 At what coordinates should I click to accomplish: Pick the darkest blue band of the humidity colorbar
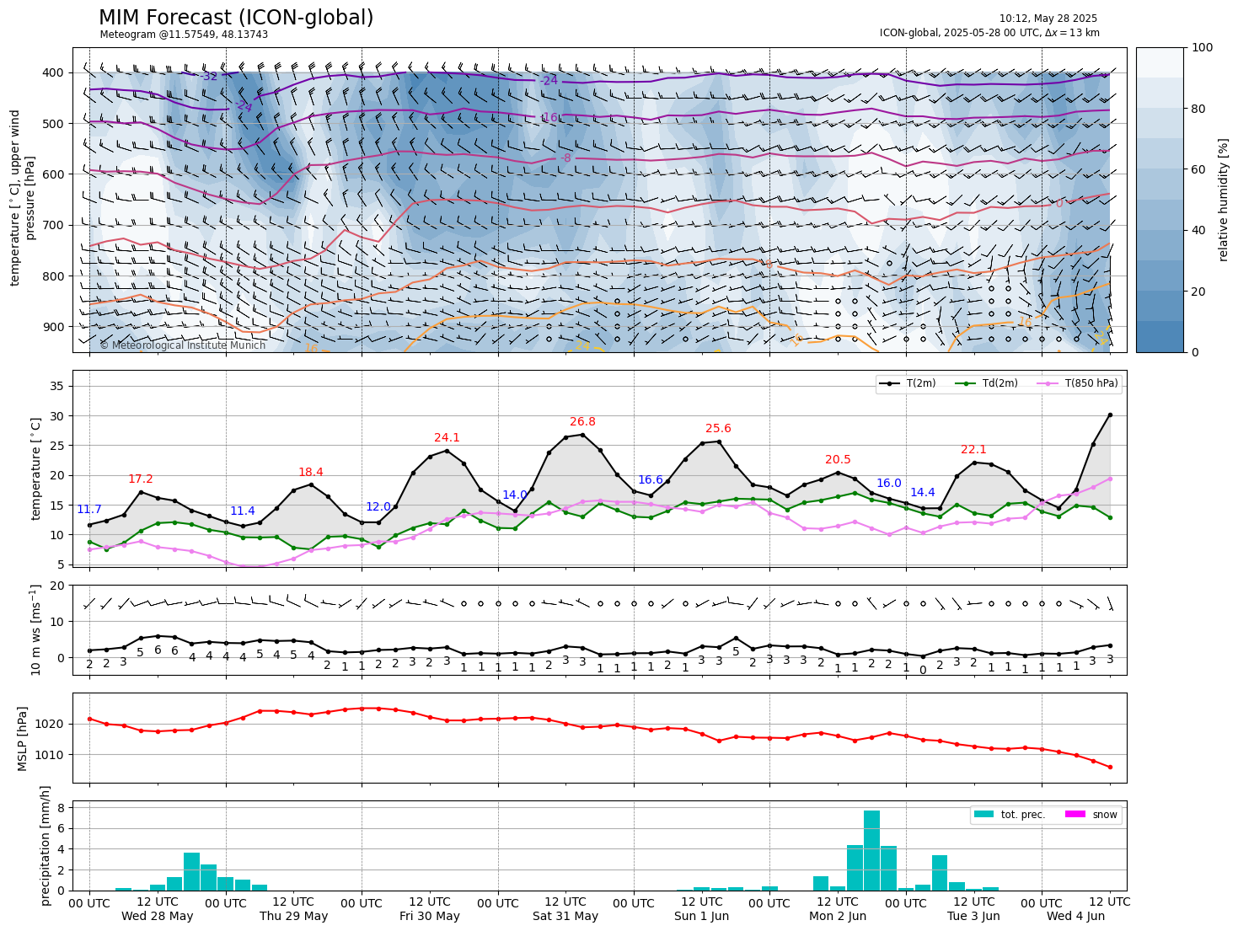(x=1160, y=336)
